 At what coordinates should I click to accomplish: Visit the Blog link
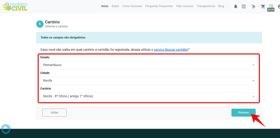(x=221, y=6)
